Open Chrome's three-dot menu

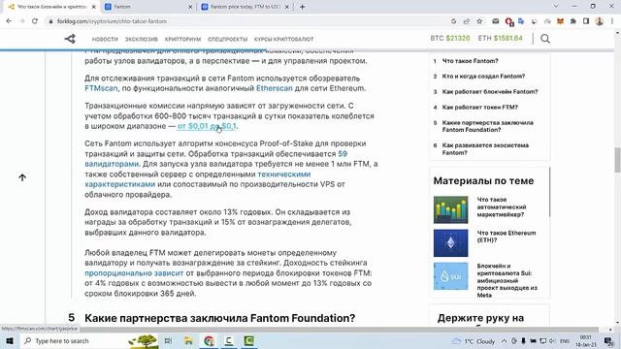612,21
